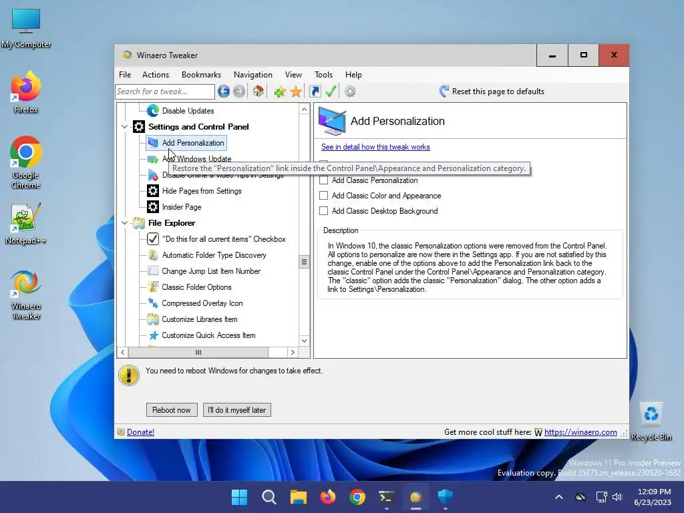Open the Recycle Bin on desktop
Image resolution: width=684 pixels, height=513 pixels.
pos(651,421)
